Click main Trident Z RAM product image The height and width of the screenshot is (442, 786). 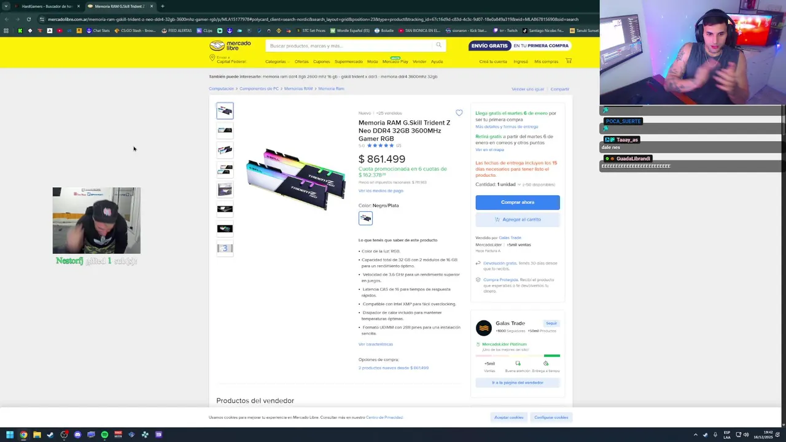(x=295, y=179)
